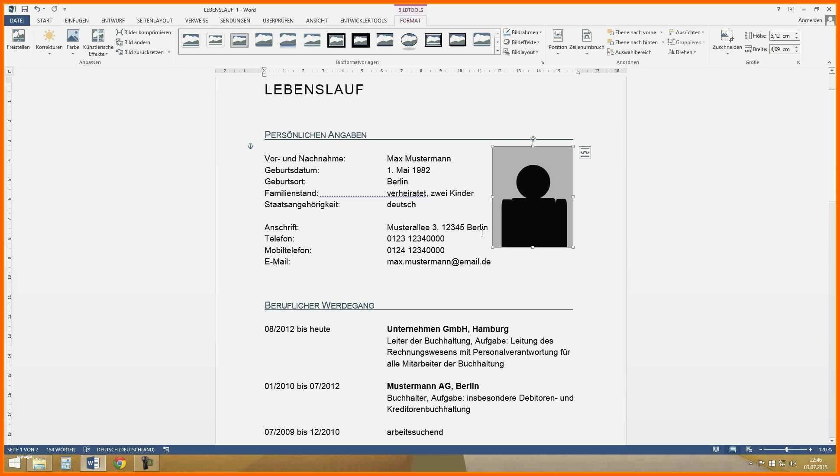Click the rotation handle above the picture
Screen dimensions: 840x476
click(x=533, y=139)
